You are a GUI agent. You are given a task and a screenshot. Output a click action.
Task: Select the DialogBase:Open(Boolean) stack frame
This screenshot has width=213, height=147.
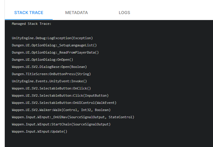pyautogui.click(x=49, y=67)
